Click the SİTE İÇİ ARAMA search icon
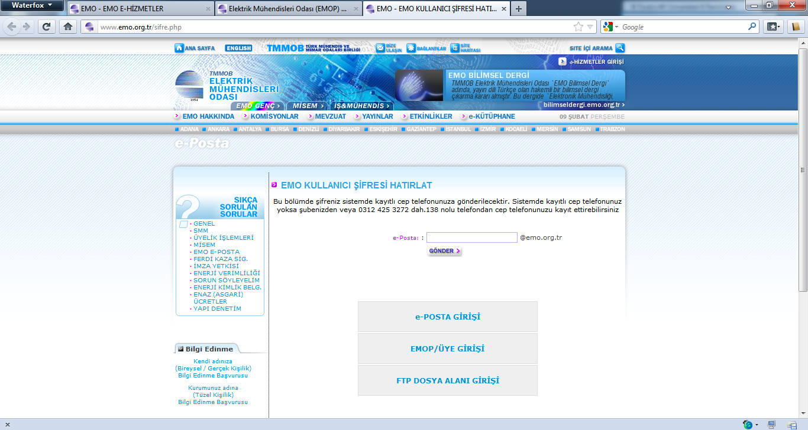Viewport: 808px width, 430px height. click(x=620, y=48)
